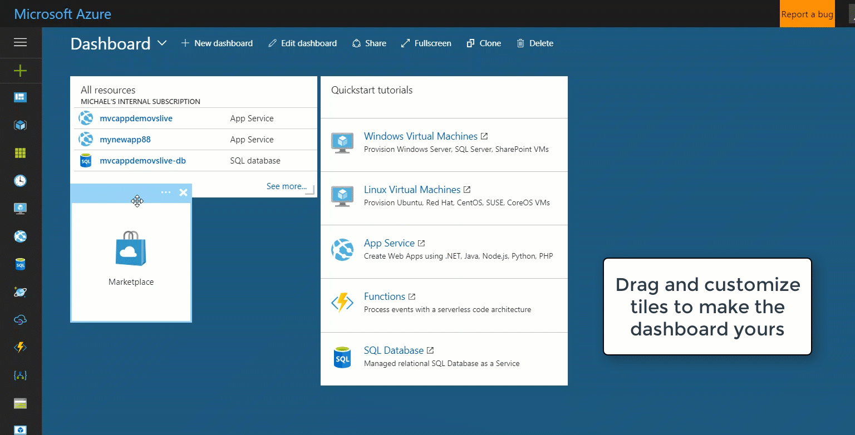The width and height of the screenshot is (855, 435).
Task: Open the mynewapp88 resource link
Action: pyautogui.click(x=125, y=140)
